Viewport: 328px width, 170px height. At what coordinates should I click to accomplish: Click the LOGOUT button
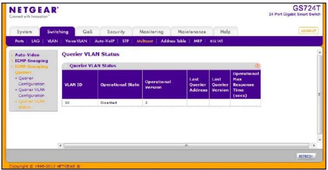308,31
